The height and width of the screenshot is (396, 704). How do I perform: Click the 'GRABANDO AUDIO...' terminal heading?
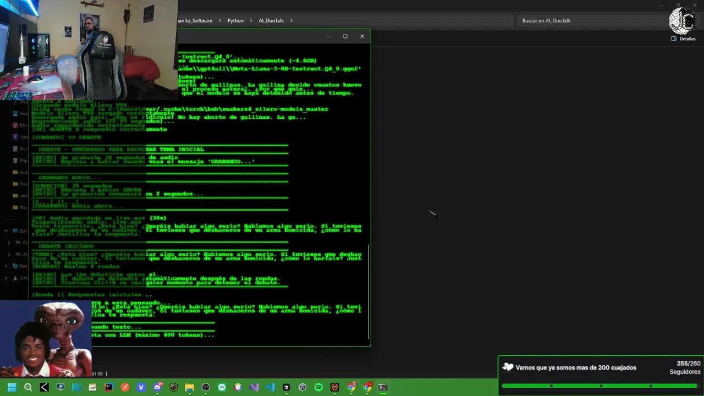tap(69, 178)
